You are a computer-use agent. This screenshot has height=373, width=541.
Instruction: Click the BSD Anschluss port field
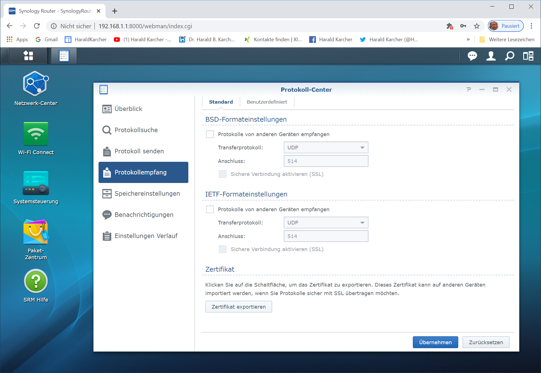click(326, 161)
